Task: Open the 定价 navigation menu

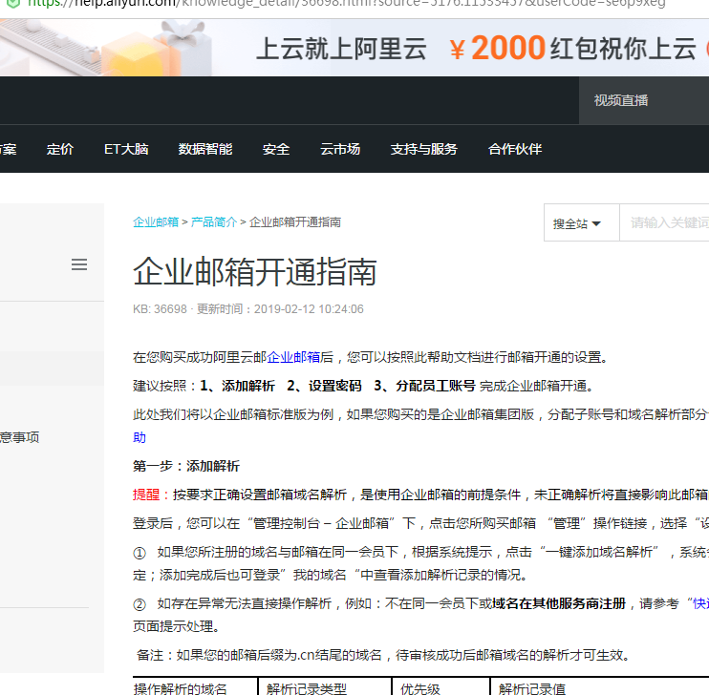Action: pyautogui.click(x=59, y=149)
